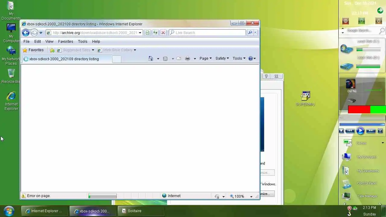
Task: Switch to Internet Explorer taskbar button
Action: [44, 211]
